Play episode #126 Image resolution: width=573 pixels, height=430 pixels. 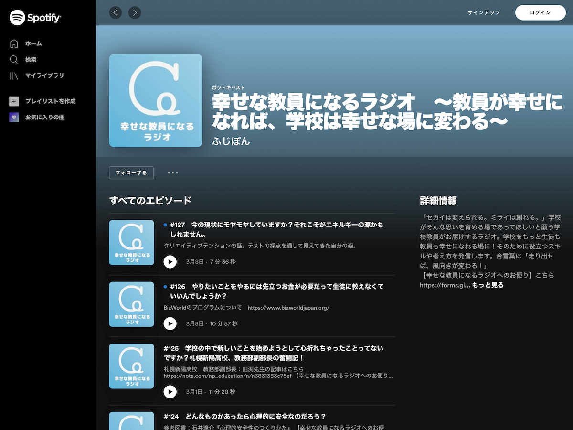170,323
